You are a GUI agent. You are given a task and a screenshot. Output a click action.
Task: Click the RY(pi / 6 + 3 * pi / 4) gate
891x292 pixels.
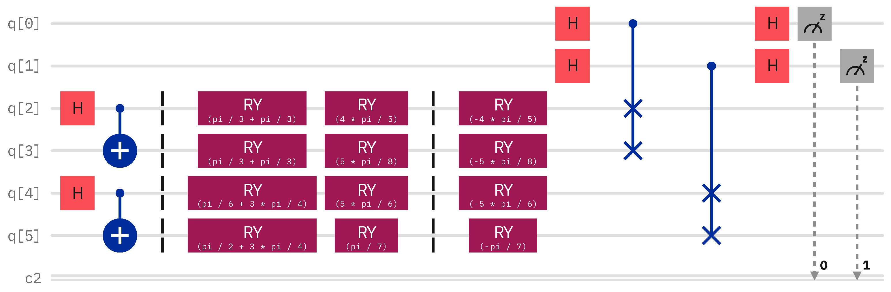(252, 193)
